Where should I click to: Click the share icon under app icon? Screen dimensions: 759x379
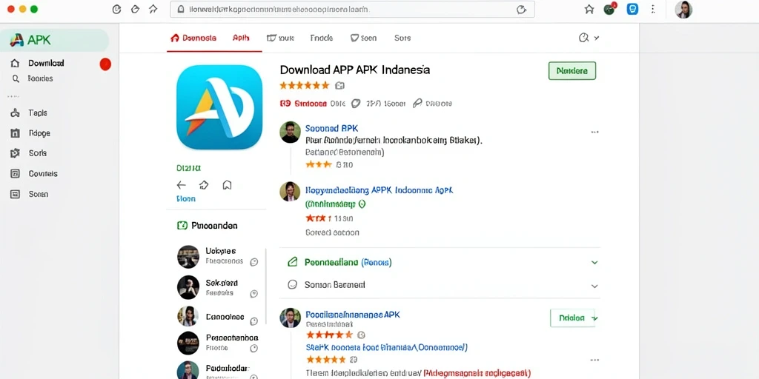(x=204, y=184)
